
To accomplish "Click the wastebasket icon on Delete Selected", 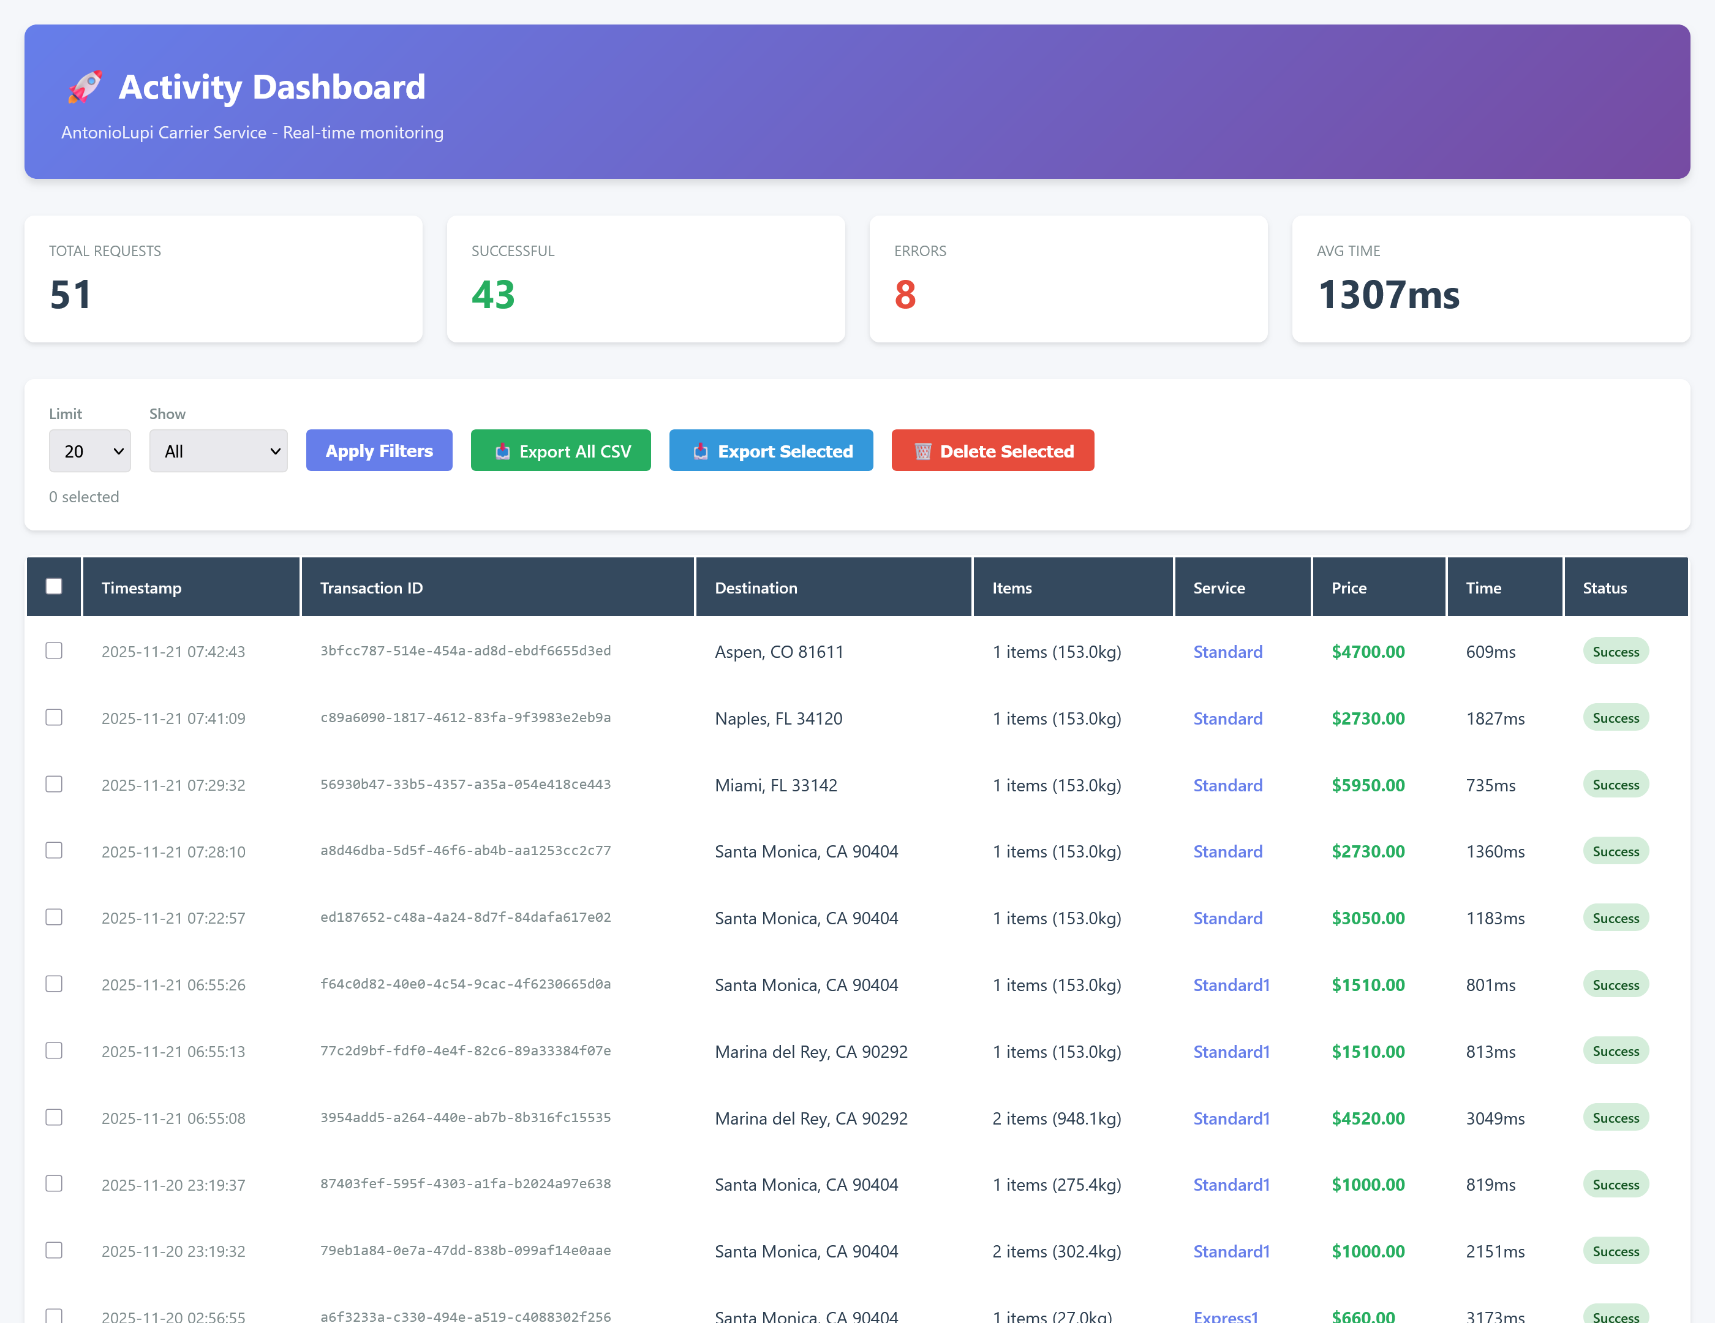I will point(924,451).
